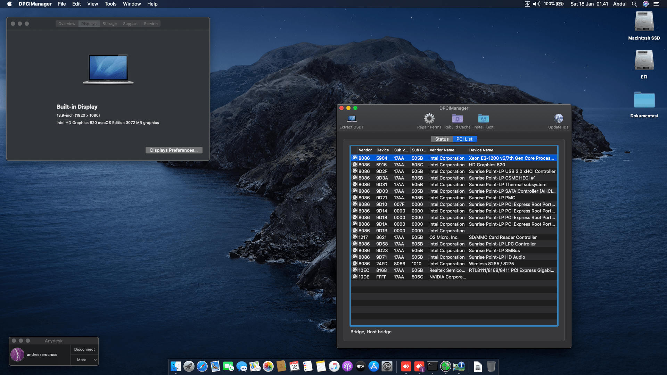Select the Sunrise Point-LP CSME HECI #1 row

point(454,178)
